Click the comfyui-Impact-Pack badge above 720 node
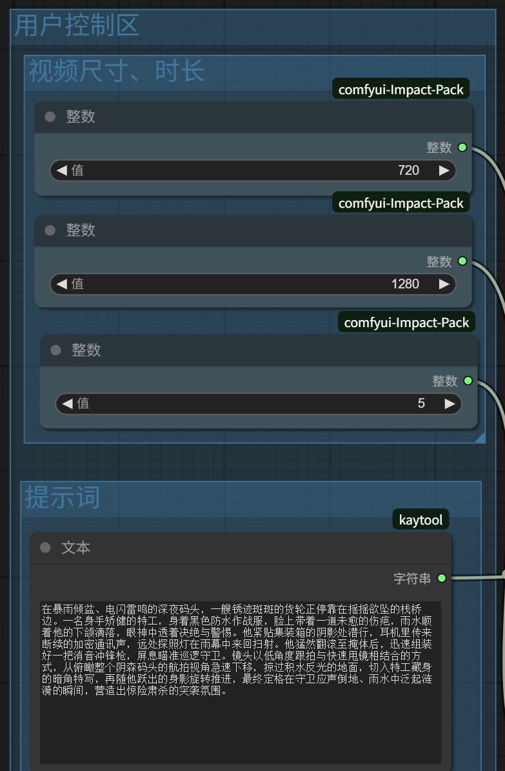The width and height of the screenshot is (505, 771). click(401, 90)
